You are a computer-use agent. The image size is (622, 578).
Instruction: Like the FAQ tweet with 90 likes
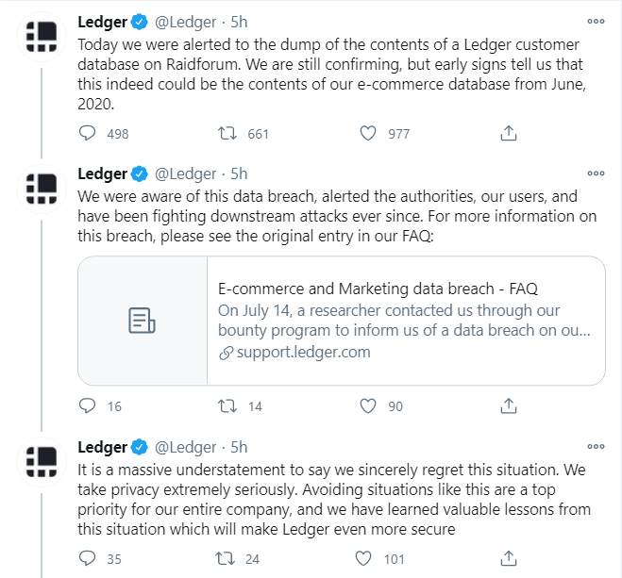pyautogui.click(x=368, y=405)
